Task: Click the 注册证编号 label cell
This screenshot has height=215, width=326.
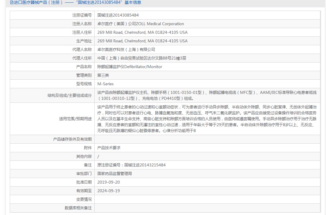Action: [x=82, y=15]
